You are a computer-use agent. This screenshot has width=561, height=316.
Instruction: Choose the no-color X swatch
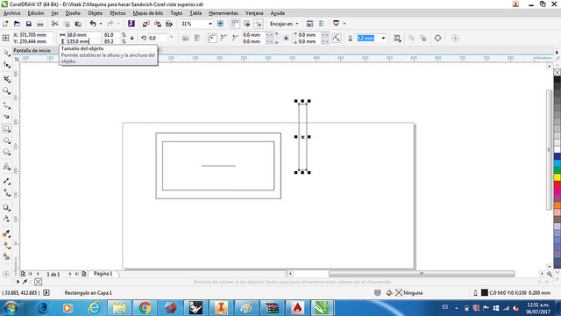click(x=557, y=72)
